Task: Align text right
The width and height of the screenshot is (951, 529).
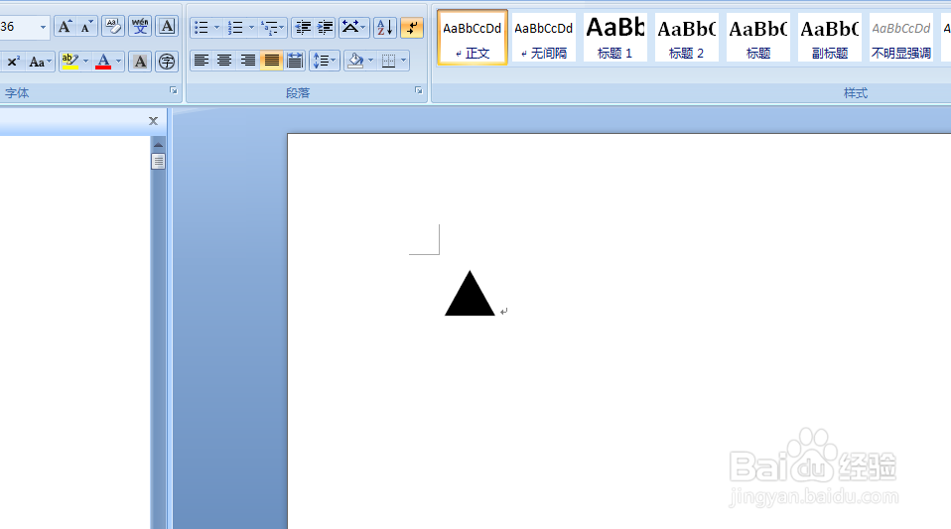Action: coord(247,61)
